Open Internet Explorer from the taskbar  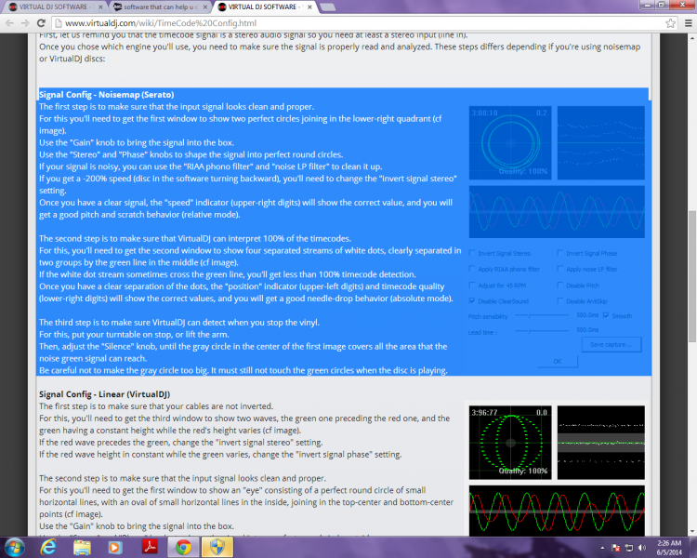point(48,548)
